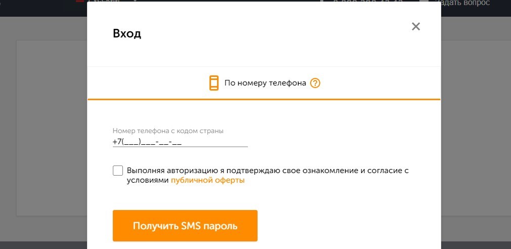The width and height of the screenshot is (511, 249).
Task: Focus the +7 phone number input field
Action: (x=180, y=142)
